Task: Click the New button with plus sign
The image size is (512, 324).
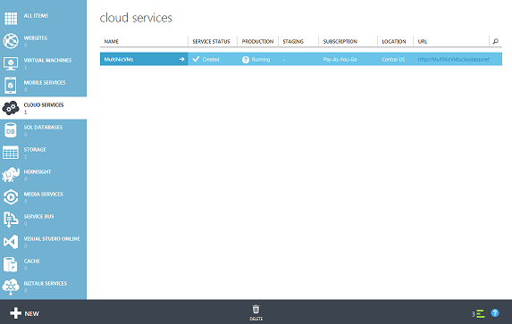Action: 24,313
